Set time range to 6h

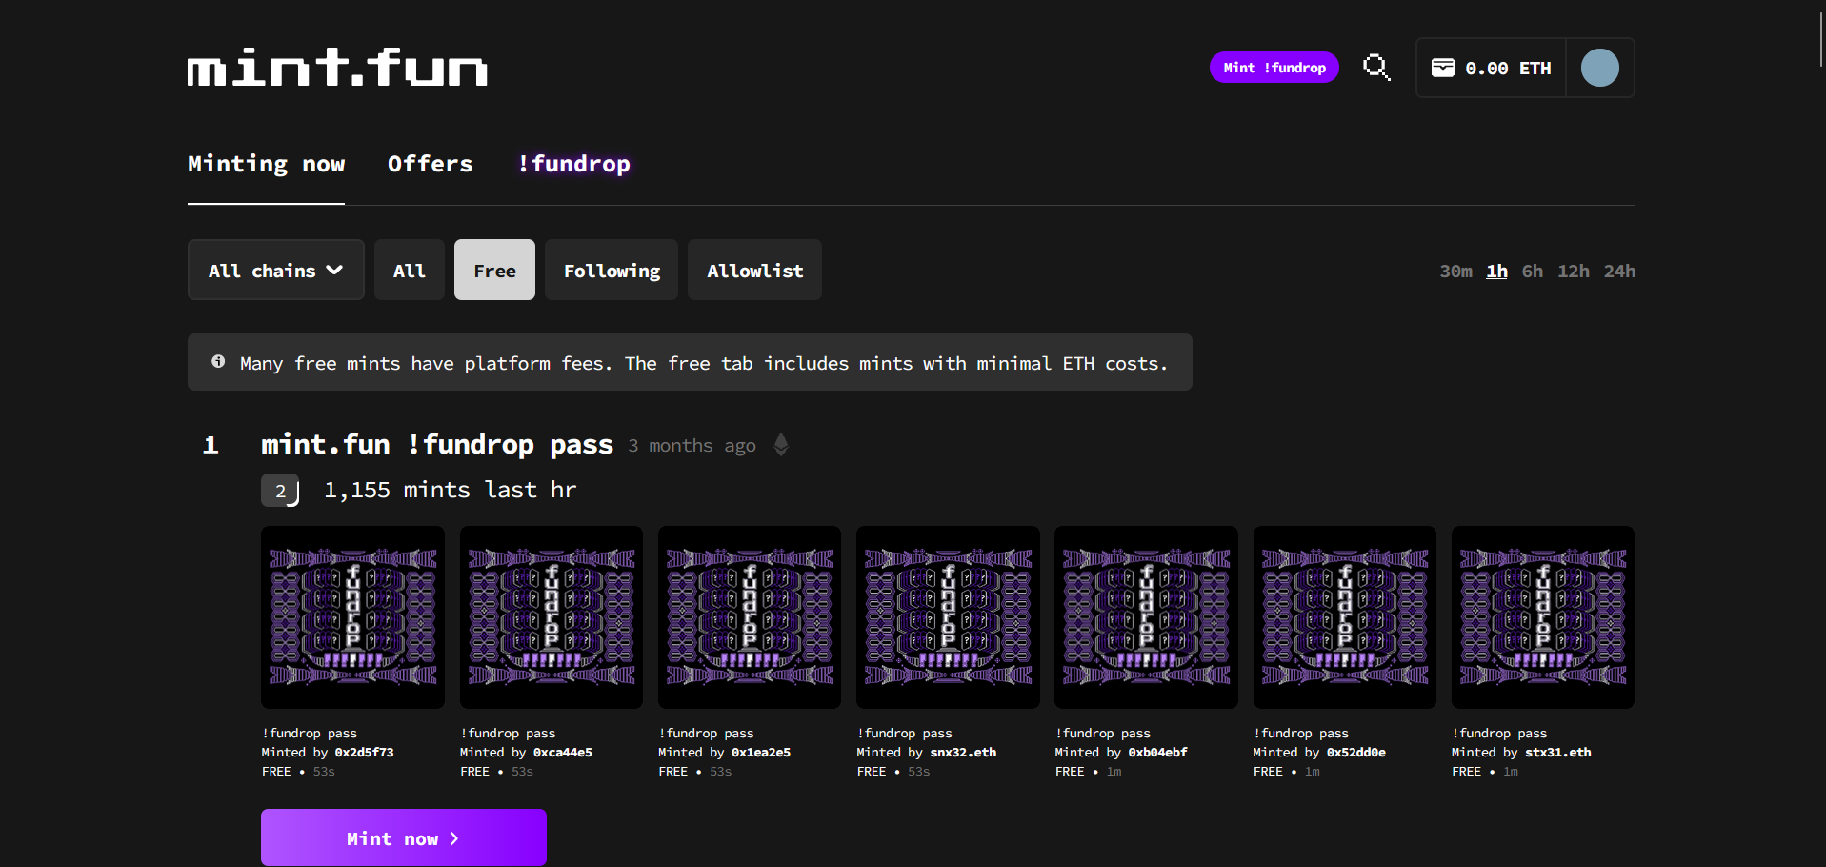[x=1532, y=271]
